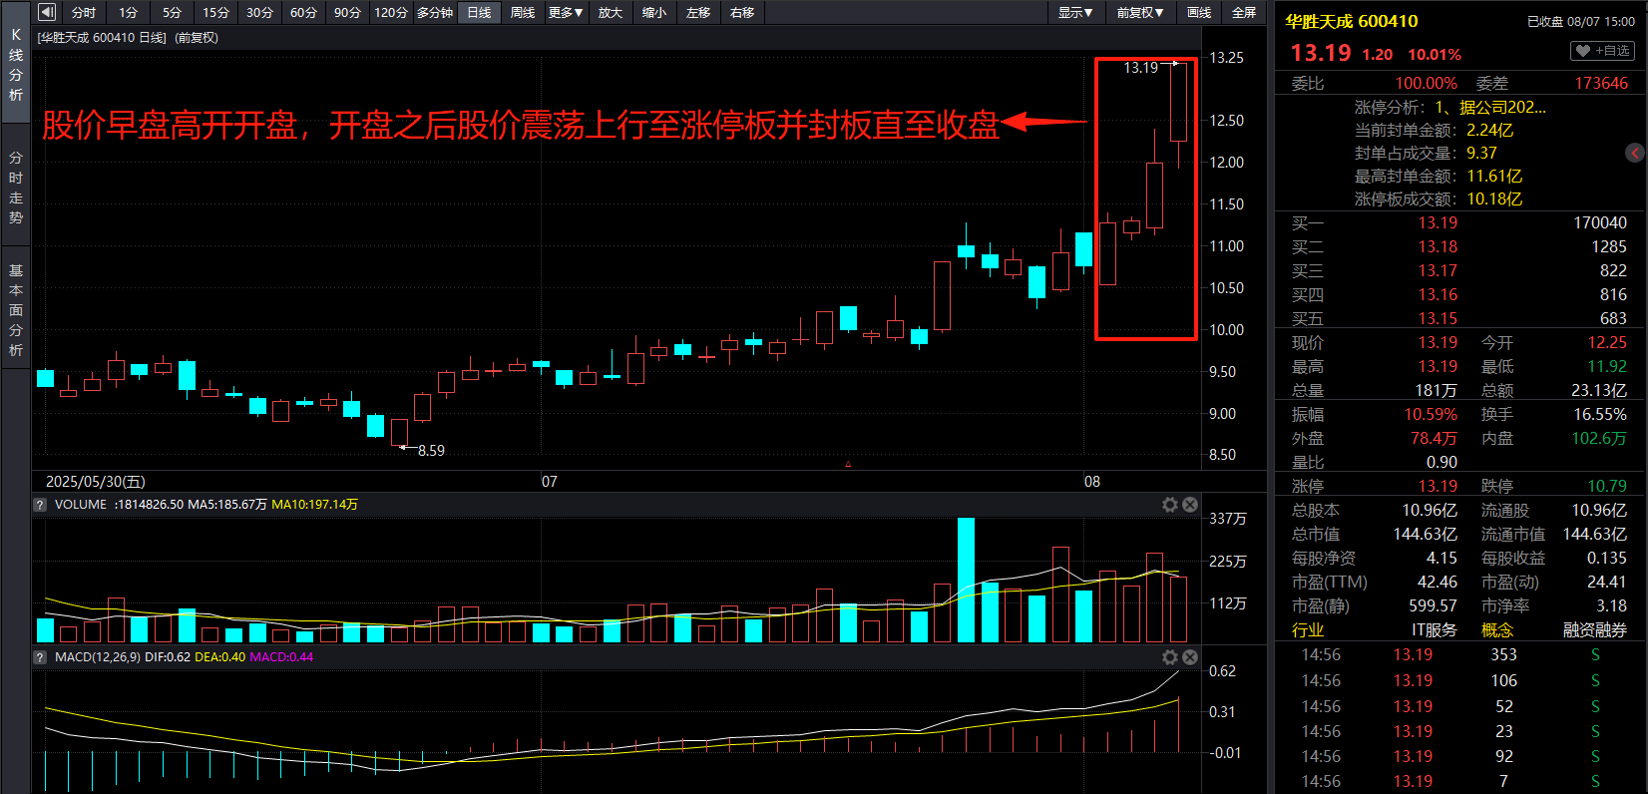This screenshot has height=794, width=1648.
Task: Click 涨停板成交额 value 10.18亿
Action: (1494, 198)
